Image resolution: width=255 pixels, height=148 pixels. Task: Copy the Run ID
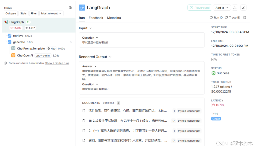pyautogui.click(x=216, y=18)
